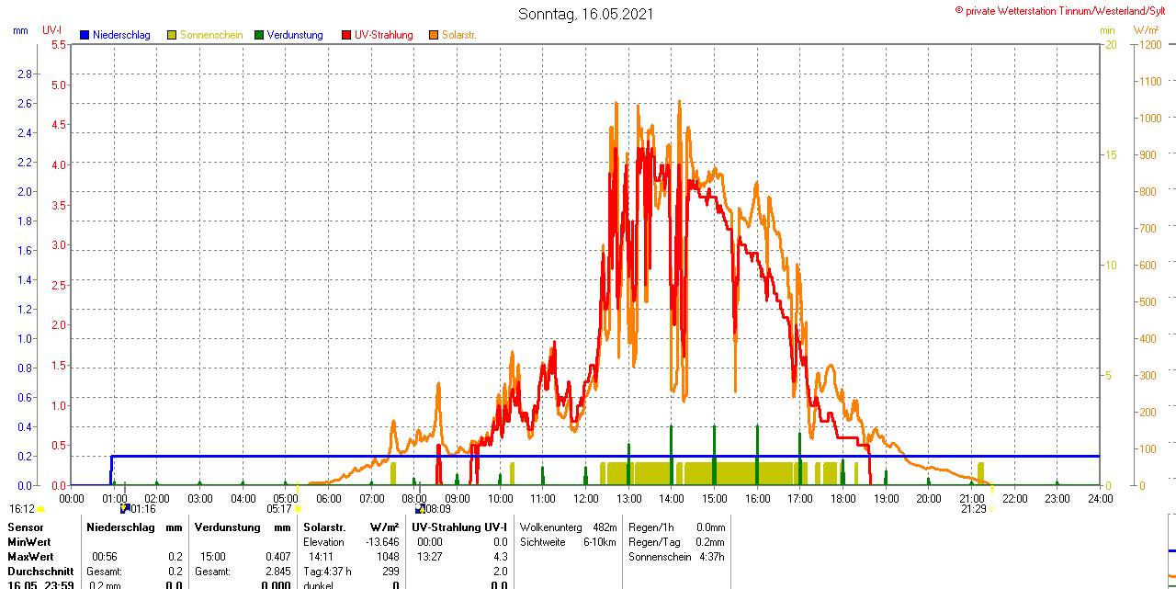Click the private Wetterstation Tinnum copyright text
The height and width of the screenshot is (589, 1176).
pyautogui.click(x=1064, y=11)
